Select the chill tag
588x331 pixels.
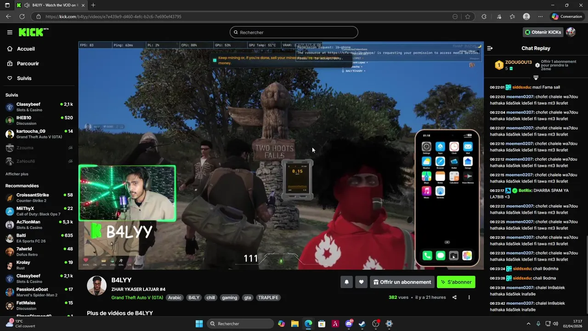(x=210, y=297)
